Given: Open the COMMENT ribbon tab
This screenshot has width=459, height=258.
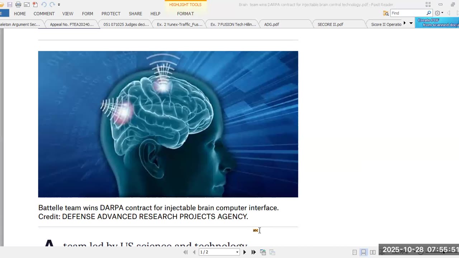Looking at the screenshot, I should coord(44,14).
